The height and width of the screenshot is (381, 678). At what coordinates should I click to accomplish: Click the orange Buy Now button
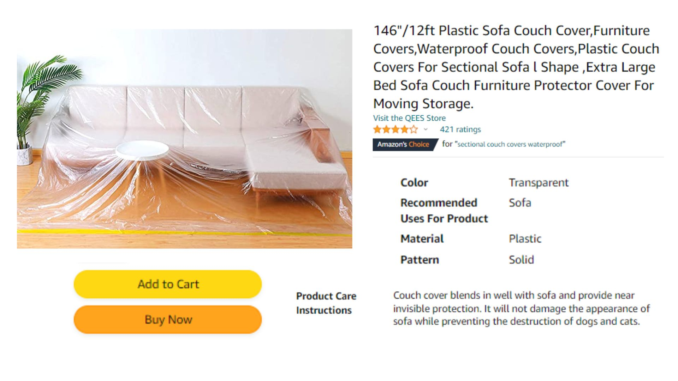[168, 320]
